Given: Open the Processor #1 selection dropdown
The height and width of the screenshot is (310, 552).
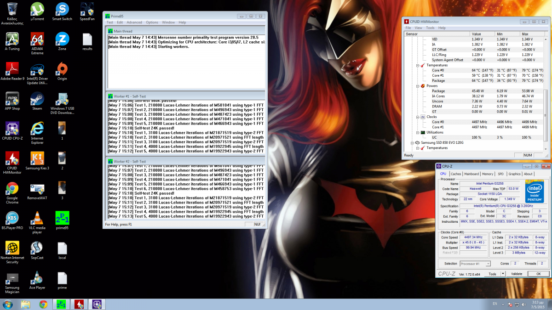Looking at the screenshot, I should (x=475, y=264).
